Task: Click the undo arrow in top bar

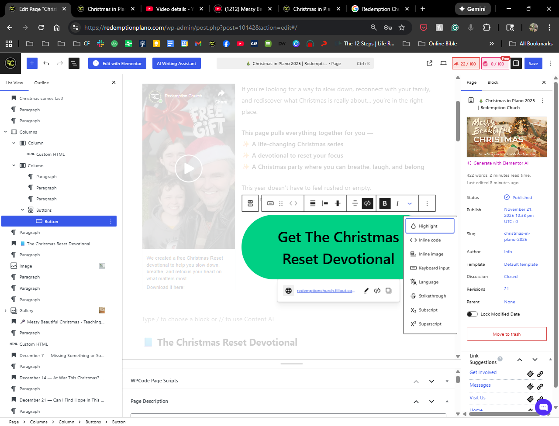Action: tap(46, 63)
